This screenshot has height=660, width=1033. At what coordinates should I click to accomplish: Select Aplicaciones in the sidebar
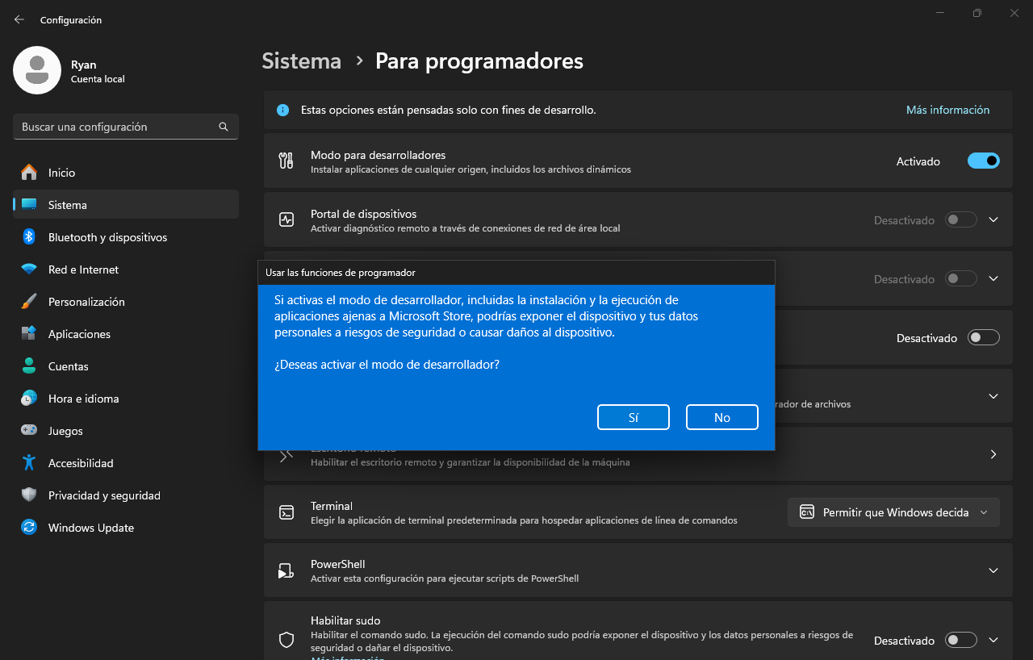126,333
